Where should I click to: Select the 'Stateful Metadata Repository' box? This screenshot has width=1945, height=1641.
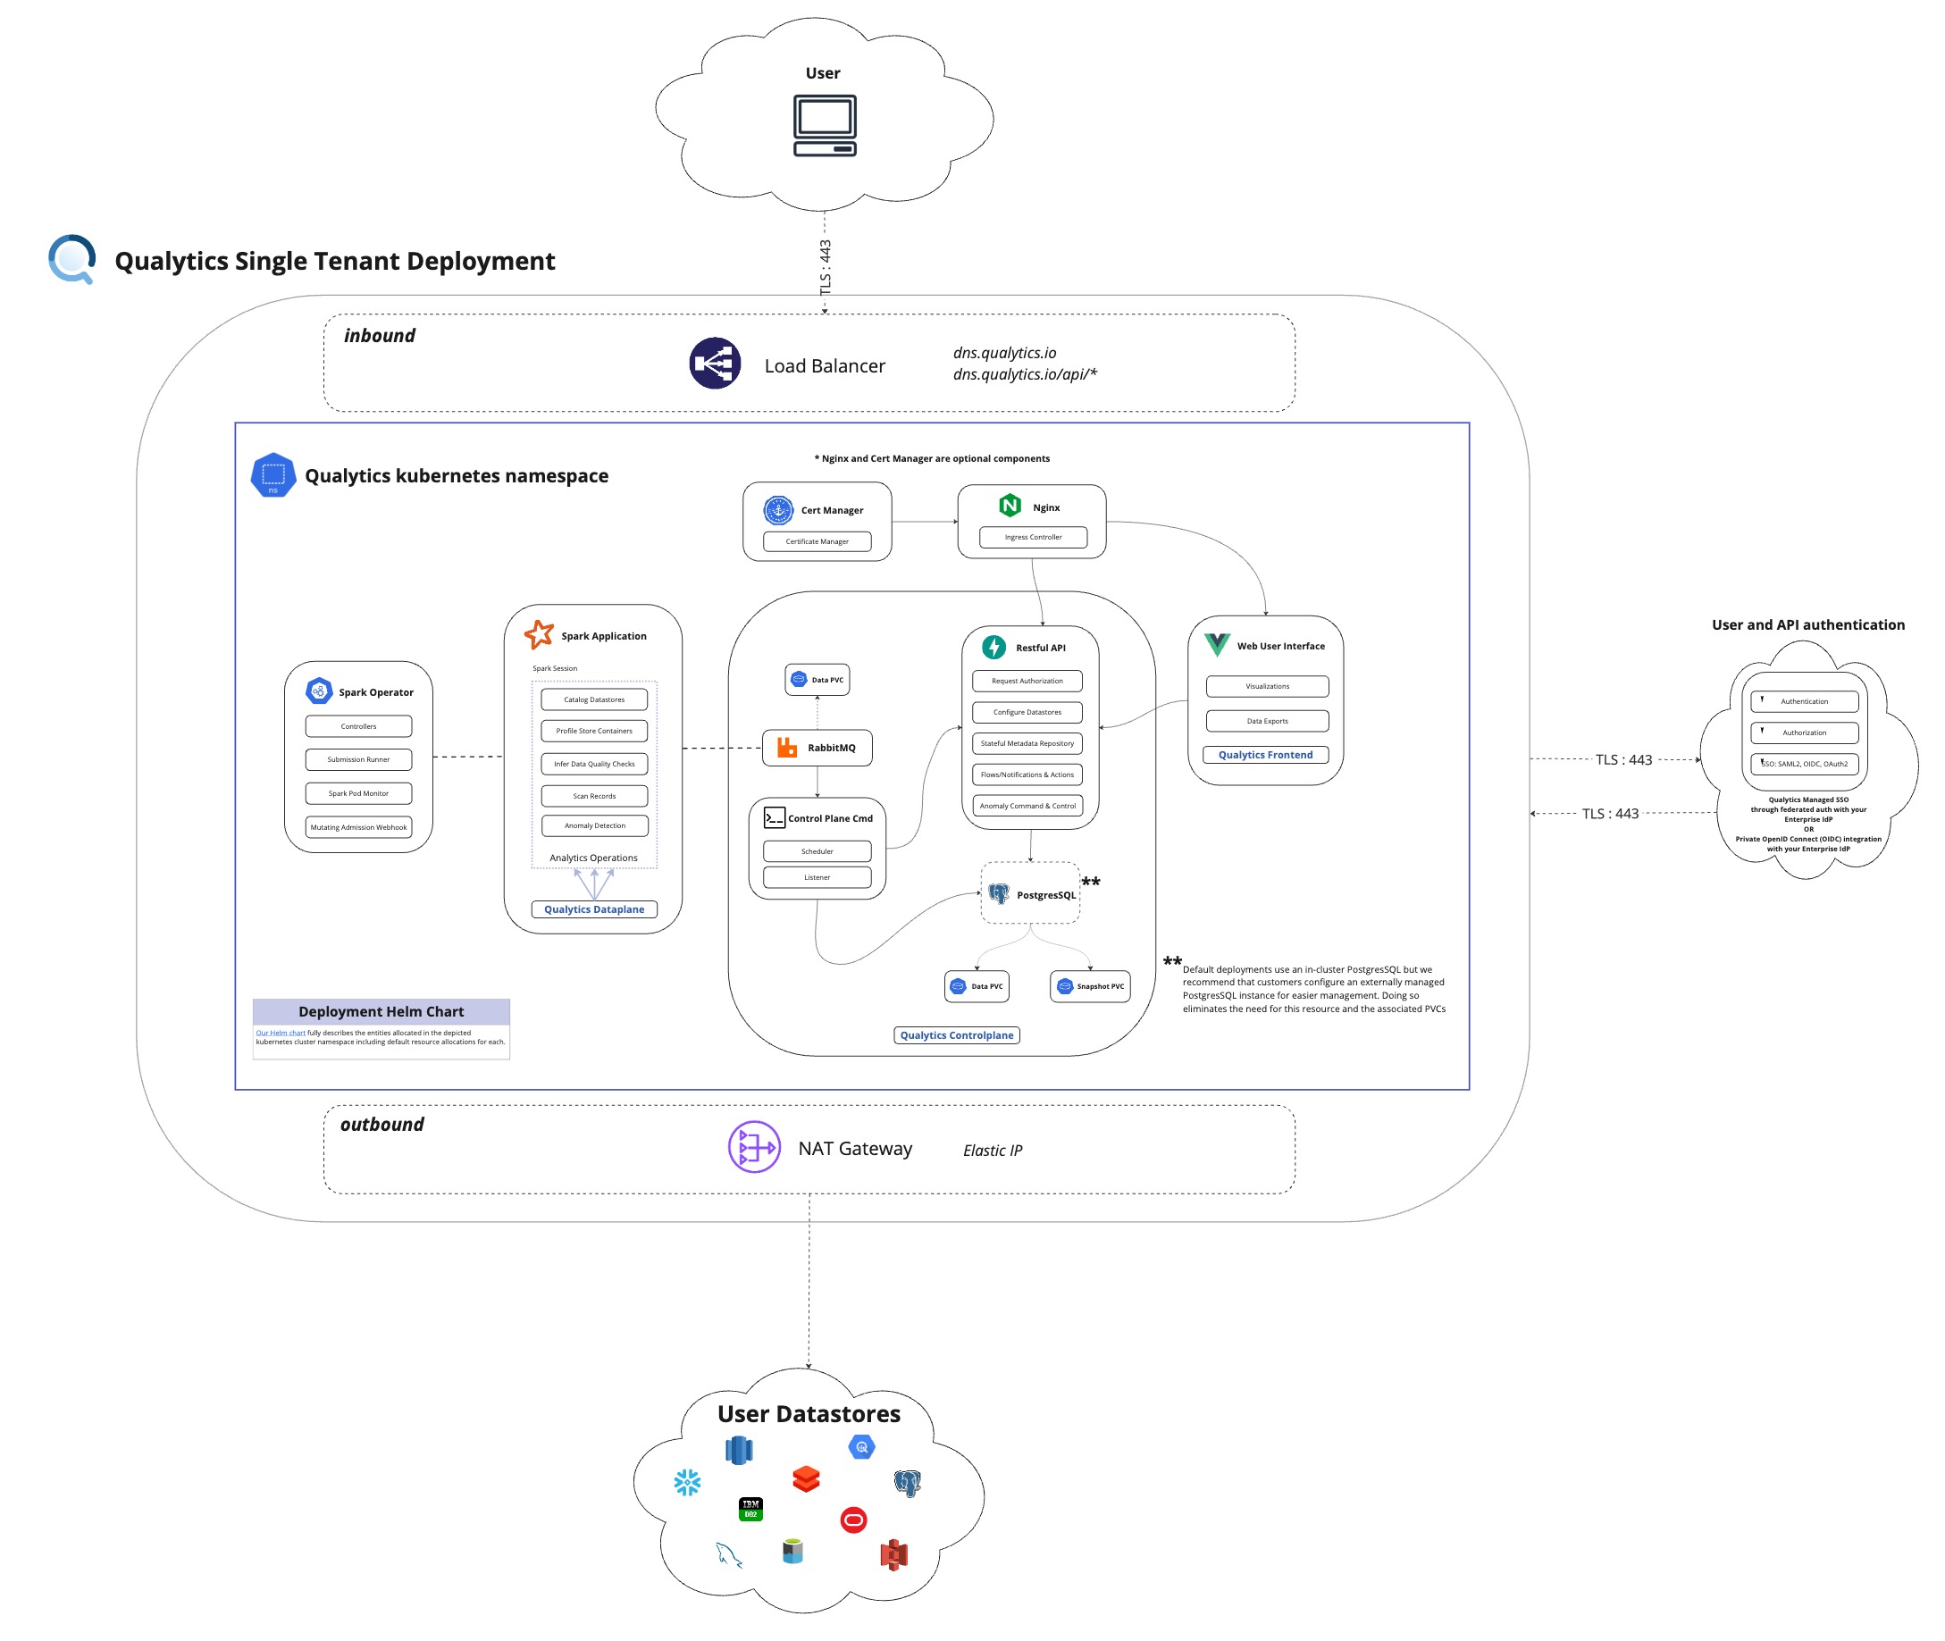[1027, 743]
